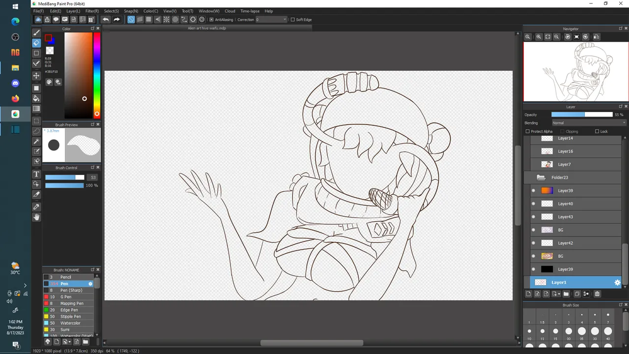Select the Text tool
629x354 pixels.
36,174
